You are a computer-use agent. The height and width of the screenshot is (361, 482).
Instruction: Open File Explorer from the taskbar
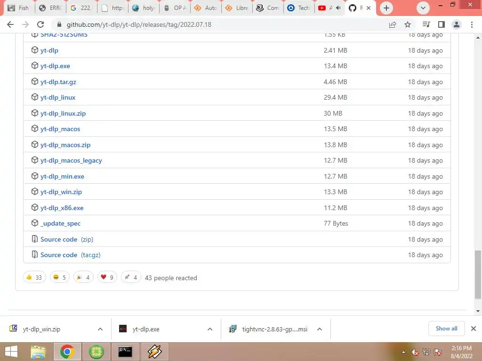(38, 352)
